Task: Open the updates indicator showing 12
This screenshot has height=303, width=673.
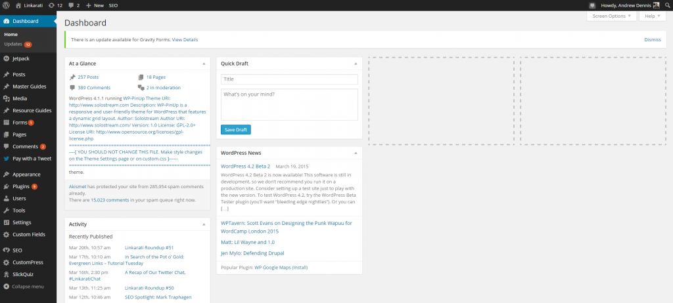Action: tap(55, 5)
